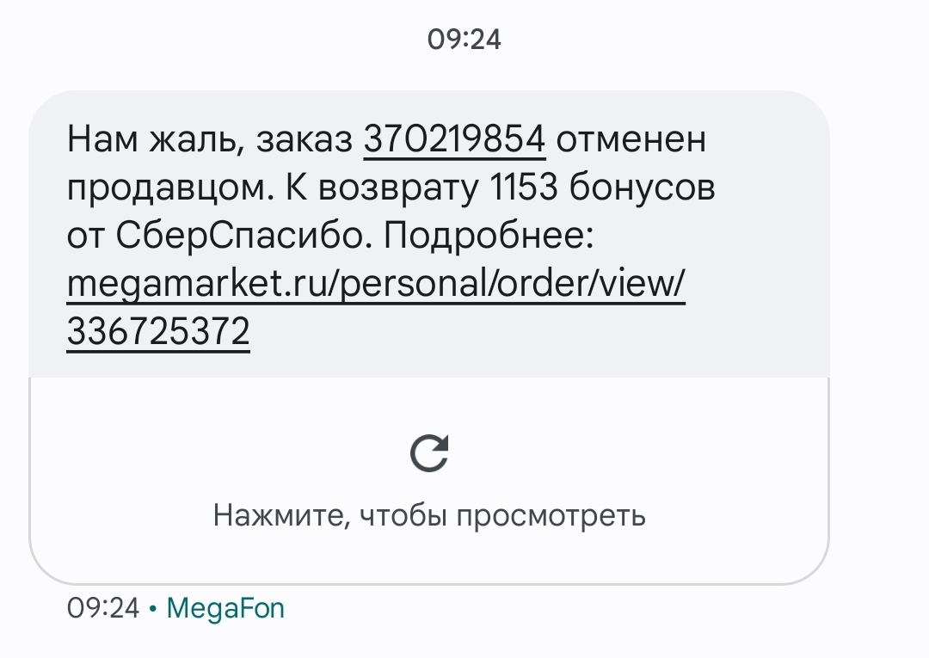Click "1153" bonus amount in message

(525, 188)
